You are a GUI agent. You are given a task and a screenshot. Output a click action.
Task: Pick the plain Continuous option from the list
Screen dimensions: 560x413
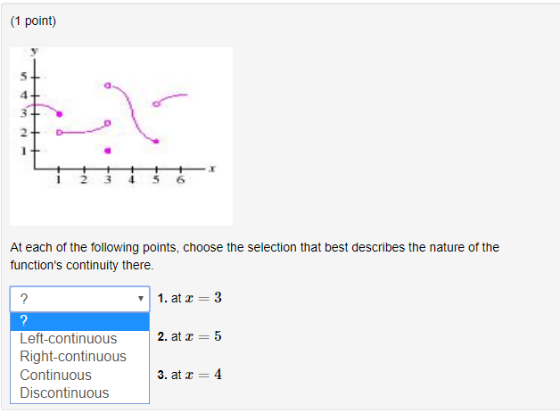[55, 375]
